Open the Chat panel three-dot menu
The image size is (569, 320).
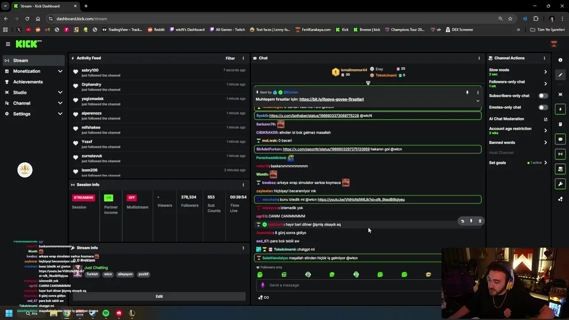pyautogui.click(x=479, y=58)
